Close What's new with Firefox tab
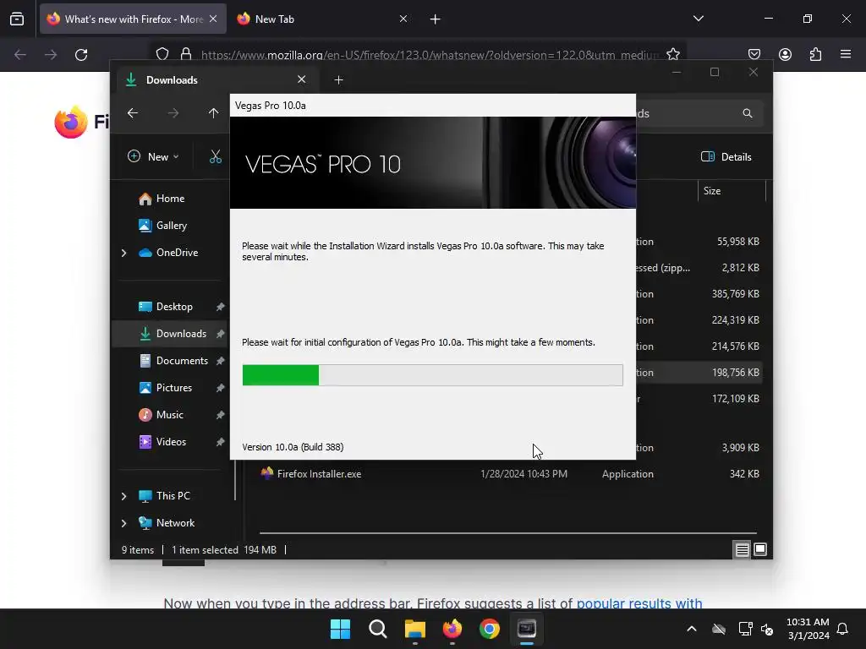866x649 pixels. 213,19
